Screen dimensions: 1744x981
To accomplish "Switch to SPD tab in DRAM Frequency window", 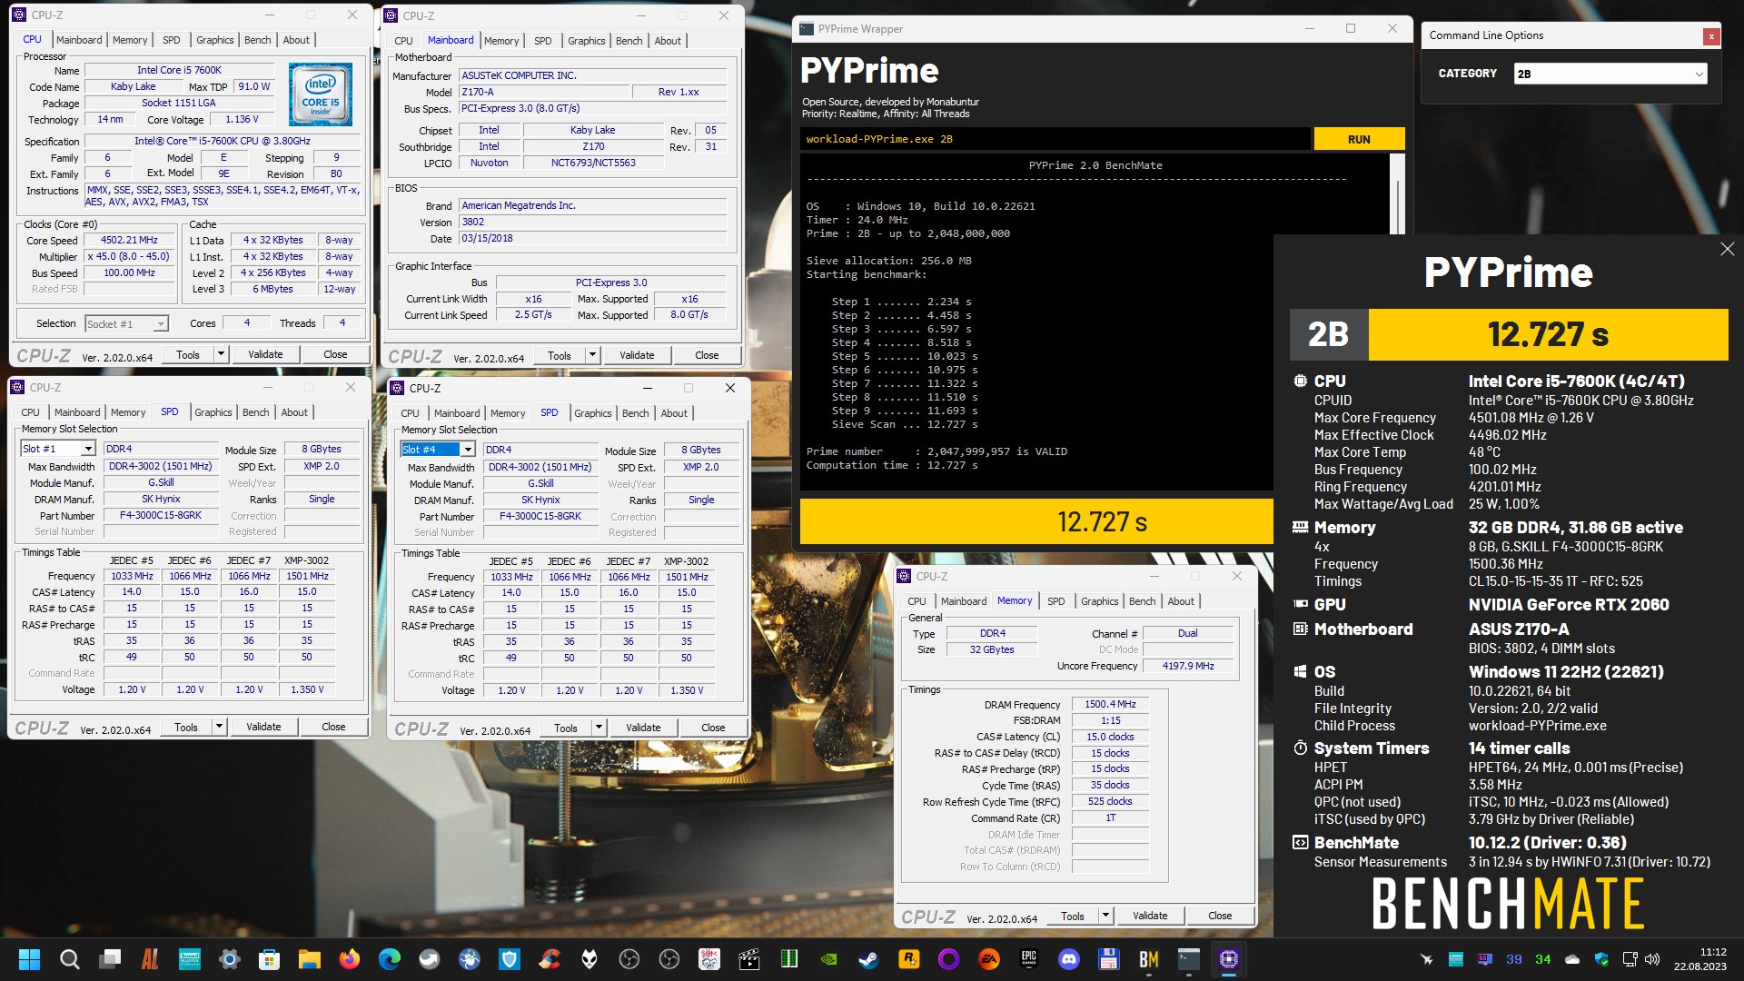I will coord(1055,601).
